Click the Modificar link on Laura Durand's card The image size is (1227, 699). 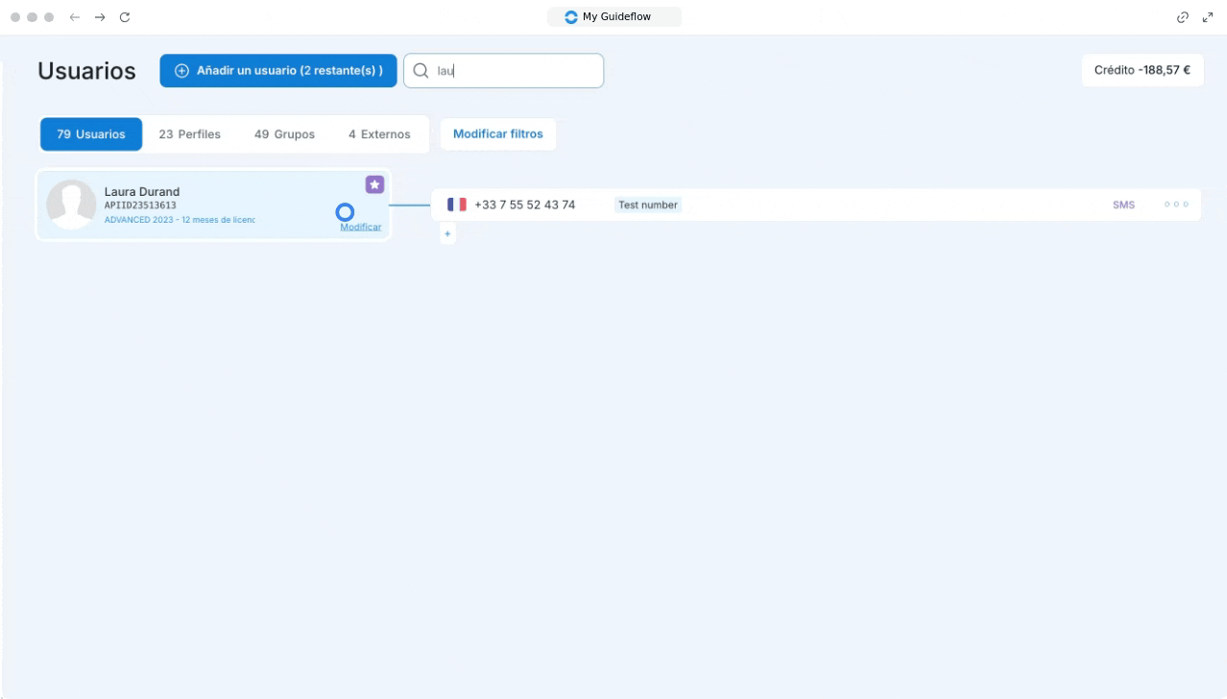coord(360,228)
